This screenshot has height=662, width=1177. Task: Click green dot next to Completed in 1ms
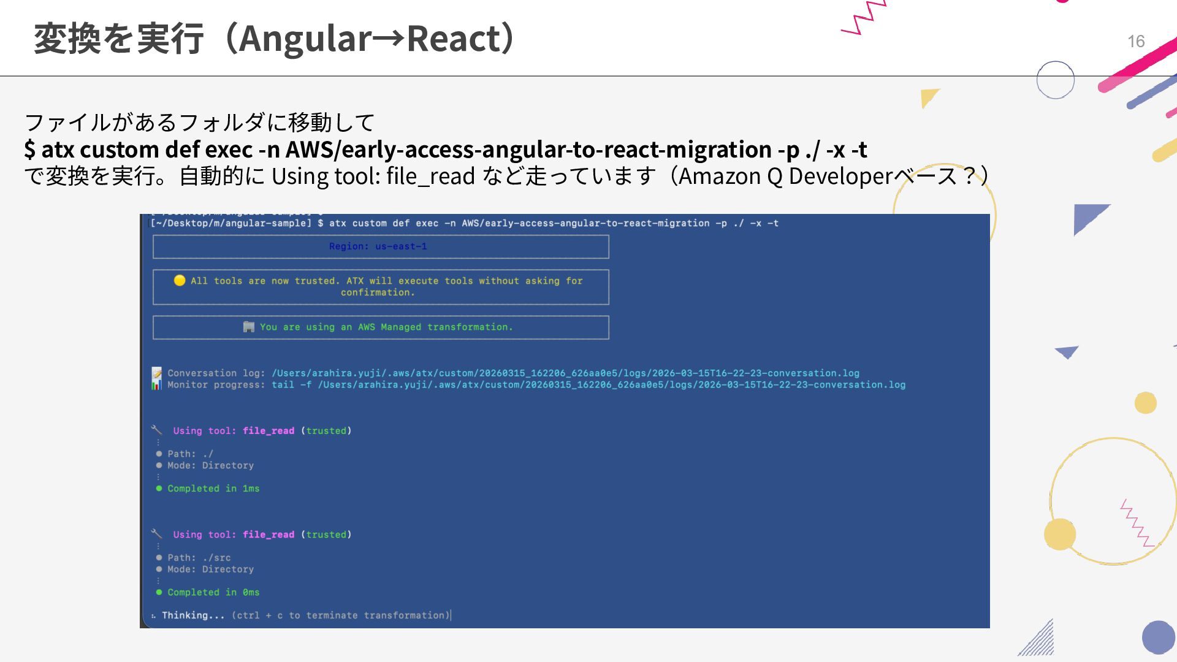pyautogui.click(x=159, y=489)
